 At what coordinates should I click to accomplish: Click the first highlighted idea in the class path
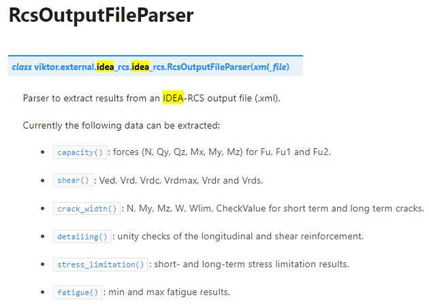(106, 67)
